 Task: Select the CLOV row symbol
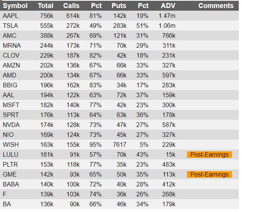coord(11,55)
